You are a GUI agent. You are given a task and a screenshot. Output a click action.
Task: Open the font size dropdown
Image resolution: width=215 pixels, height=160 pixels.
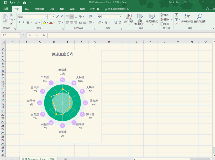54,17
